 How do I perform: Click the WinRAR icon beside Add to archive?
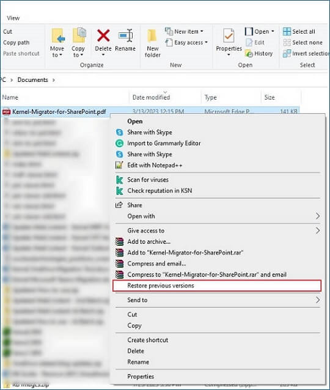[x=120, y=241]
